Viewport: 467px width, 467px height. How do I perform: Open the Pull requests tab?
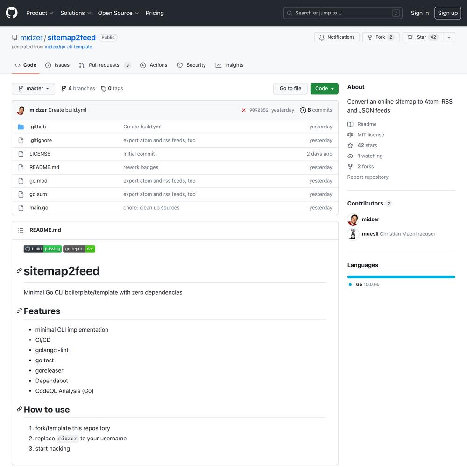coord(105,65)
